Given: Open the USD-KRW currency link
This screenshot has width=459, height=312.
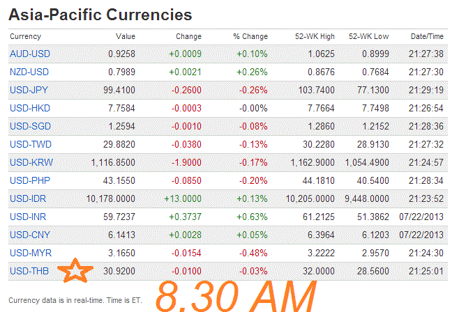Looking at the screenshot, I should (x=31, y=162).
